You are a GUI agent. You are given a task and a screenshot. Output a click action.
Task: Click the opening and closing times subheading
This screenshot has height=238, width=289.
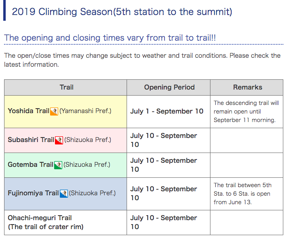point(110,38)
